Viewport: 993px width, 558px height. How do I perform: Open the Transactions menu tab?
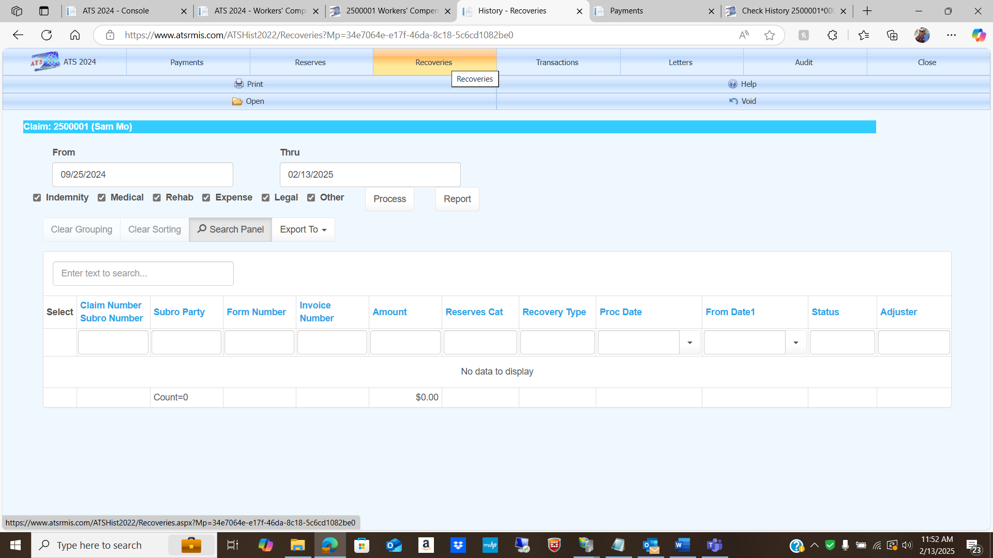click(557, 62)
